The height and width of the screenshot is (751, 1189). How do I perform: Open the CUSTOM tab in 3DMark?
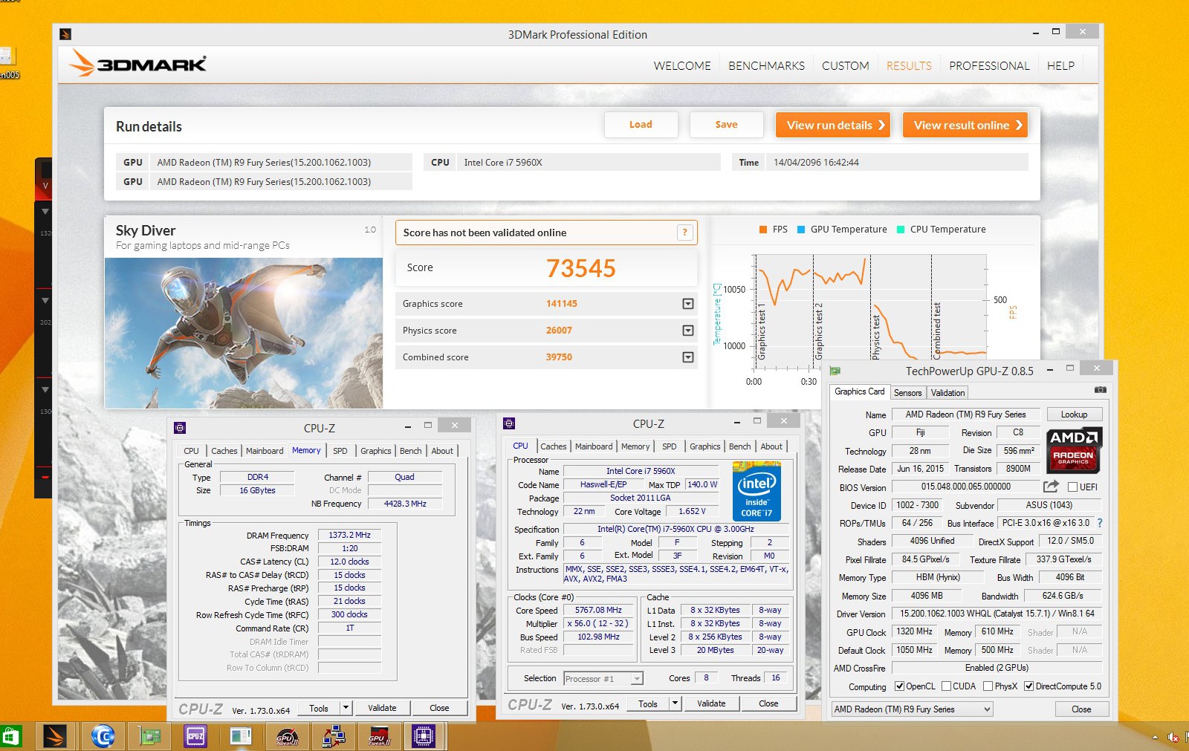pos(846,65)
